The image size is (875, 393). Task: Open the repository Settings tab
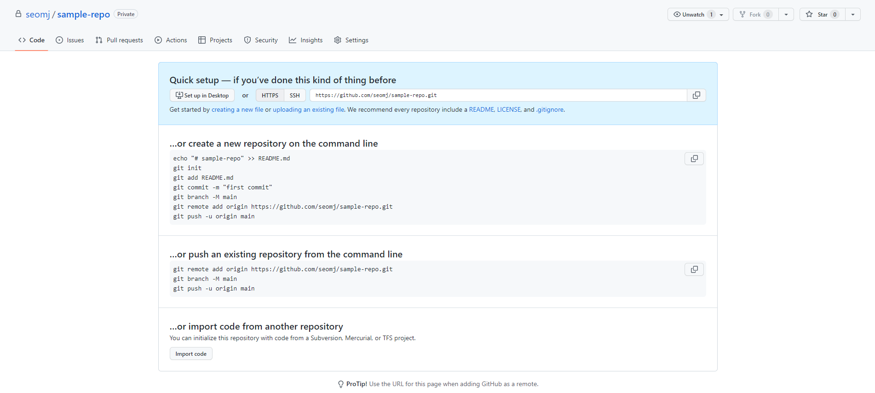[x=351, y=40]
